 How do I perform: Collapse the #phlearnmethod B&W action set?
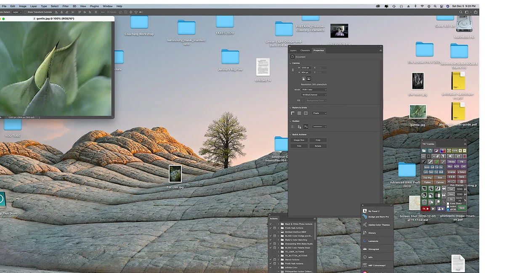point(278,232)
